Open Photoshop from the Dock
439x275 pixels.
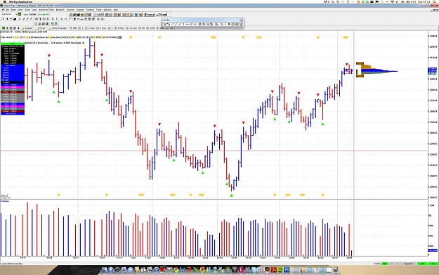coord(287,270)
